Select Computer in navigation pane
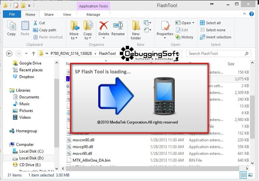Screen dimensions: 259x181 click(x=22, y=145)
